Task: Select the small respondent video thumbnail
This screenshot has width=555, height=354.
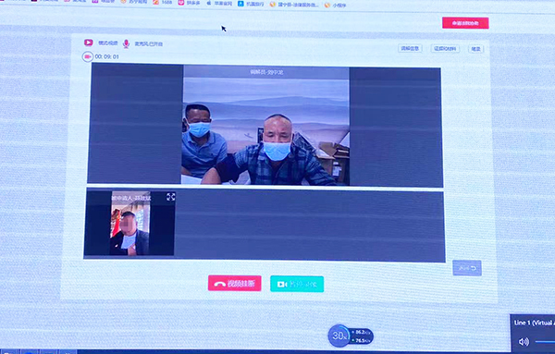Action: [129, 224]
